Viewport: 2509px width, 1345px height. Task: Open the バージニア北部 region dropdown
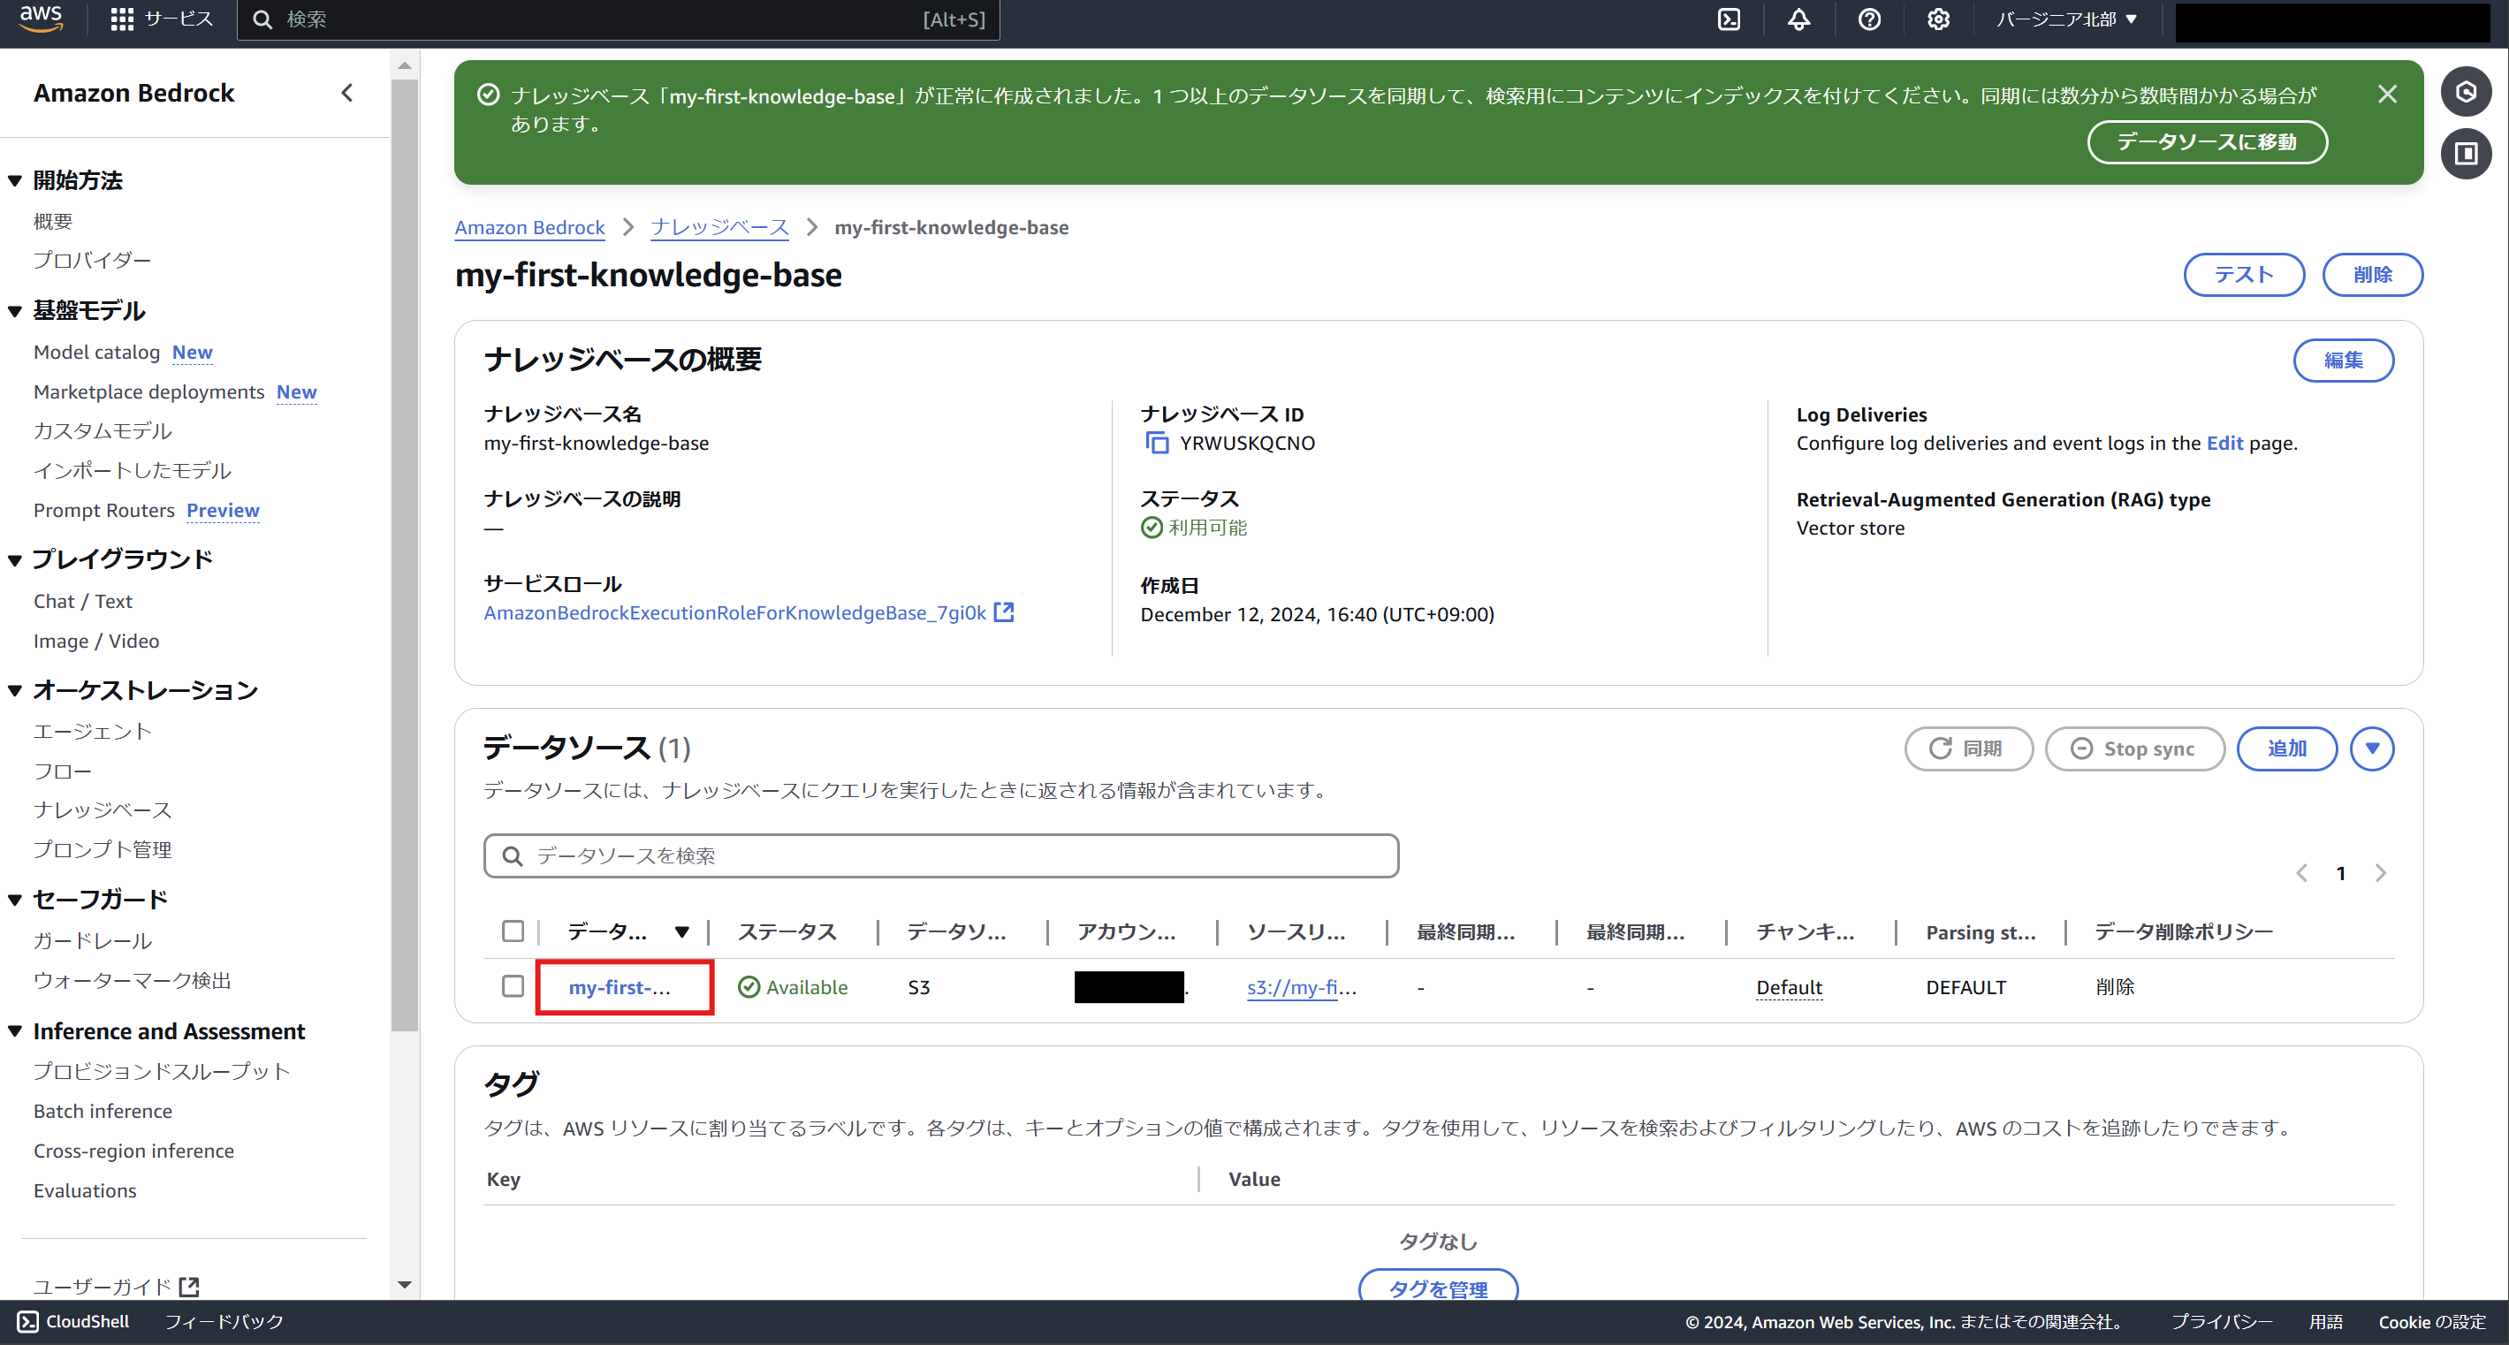2066,19
